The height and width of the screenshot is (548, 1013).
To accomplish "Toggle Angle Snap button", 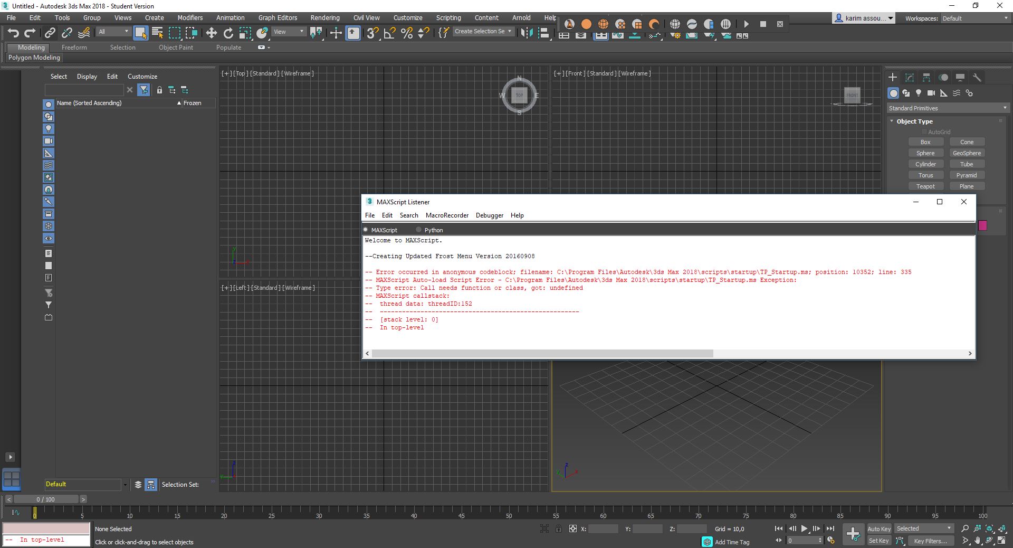I will (x=390, y=33).
